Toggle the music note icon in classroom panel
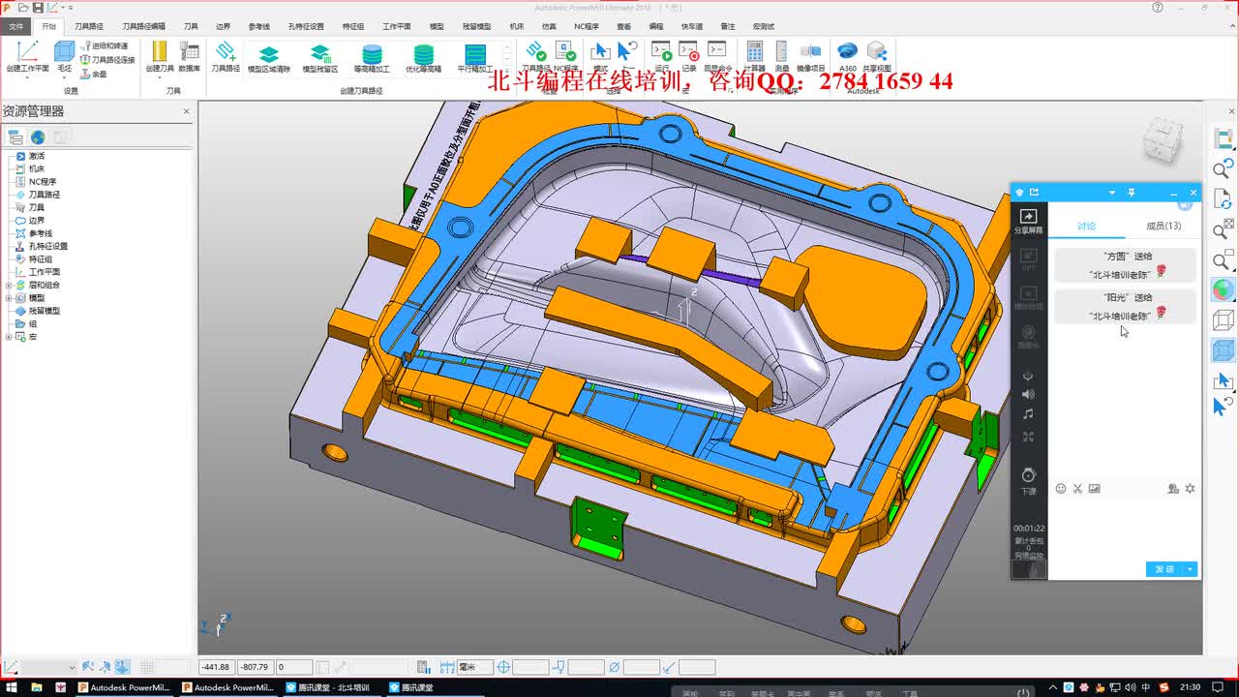1239x697 pixels. tap(1028, 413)
